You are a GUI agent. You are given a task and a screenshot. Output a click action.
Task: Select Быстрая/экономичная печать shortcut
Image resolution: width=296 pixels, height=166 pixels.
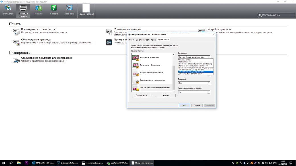click(x=152, y=72)
